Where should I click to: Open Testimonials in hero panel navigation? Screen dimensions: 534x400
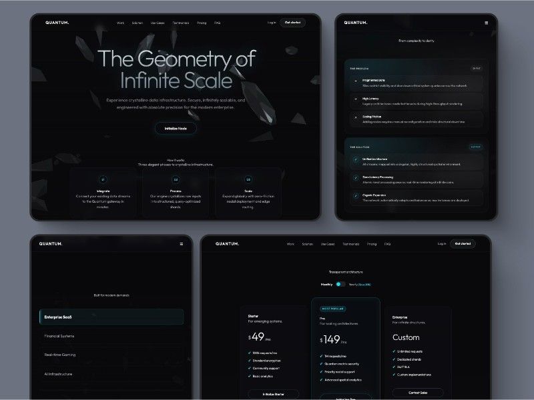point(181,23)
